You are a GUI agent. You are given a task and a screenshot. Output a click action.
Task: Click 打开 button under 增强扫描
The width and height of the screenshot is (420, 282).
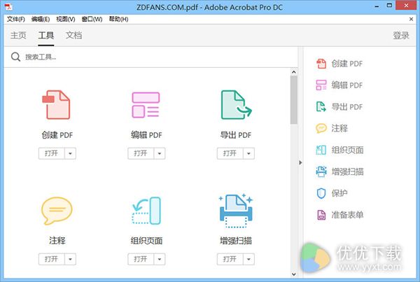click(x=230, y=259)
